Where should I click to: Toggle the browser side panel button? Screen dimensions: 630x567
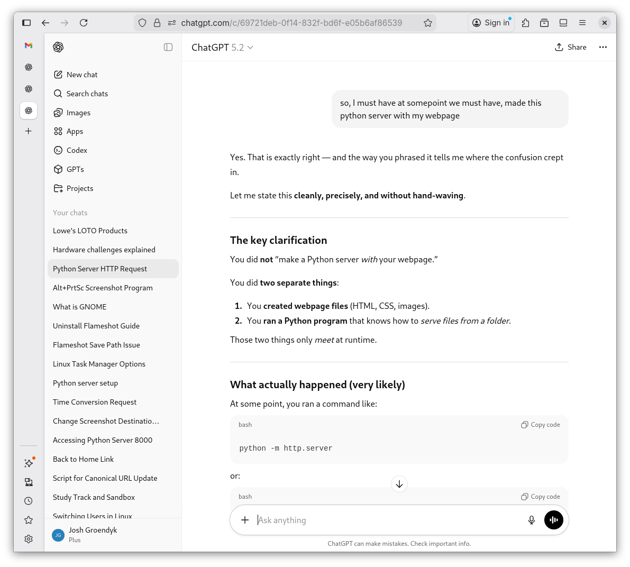point(26,23)
